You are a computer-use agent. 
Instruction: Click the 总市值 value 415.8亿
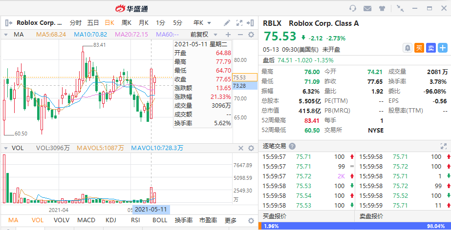click(x=309, y=111)
